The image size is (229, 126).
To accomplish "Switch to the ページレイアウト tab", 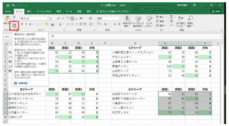I will 44,11.
